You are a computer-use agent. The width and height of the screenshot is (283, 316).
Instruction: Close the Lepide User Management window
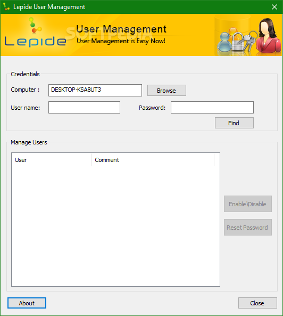pyautogui.click(x=274, y=7)
